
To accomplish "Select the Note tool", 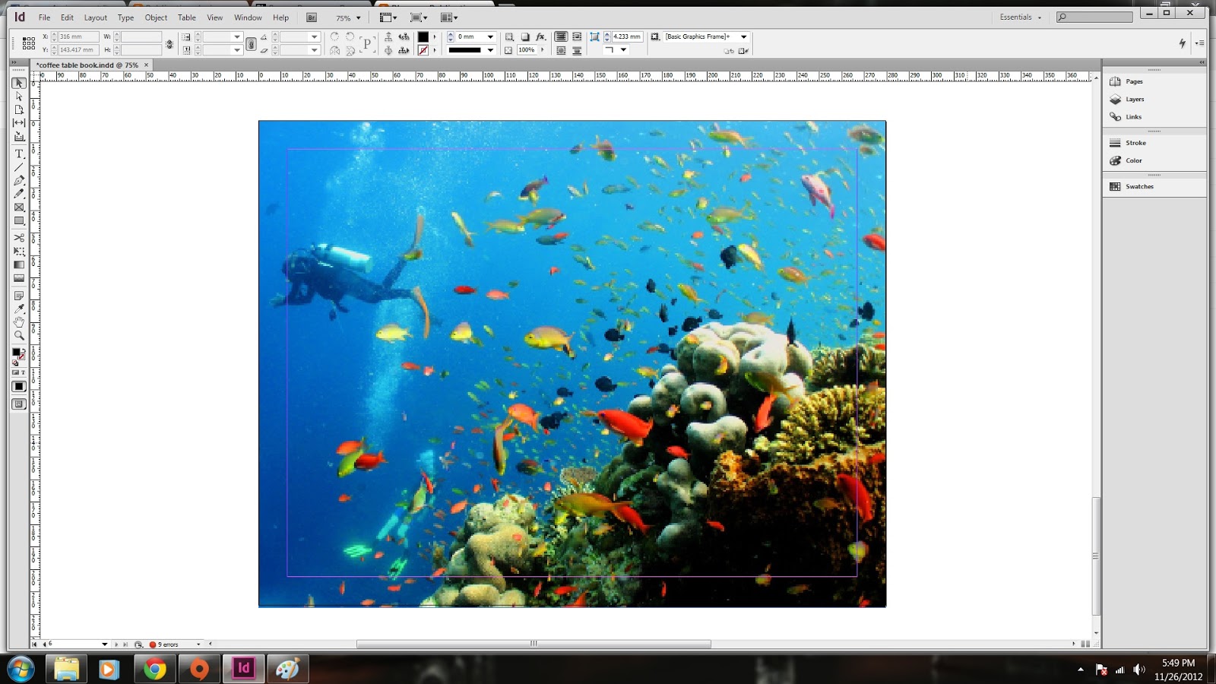I will (x=19, y=296).
